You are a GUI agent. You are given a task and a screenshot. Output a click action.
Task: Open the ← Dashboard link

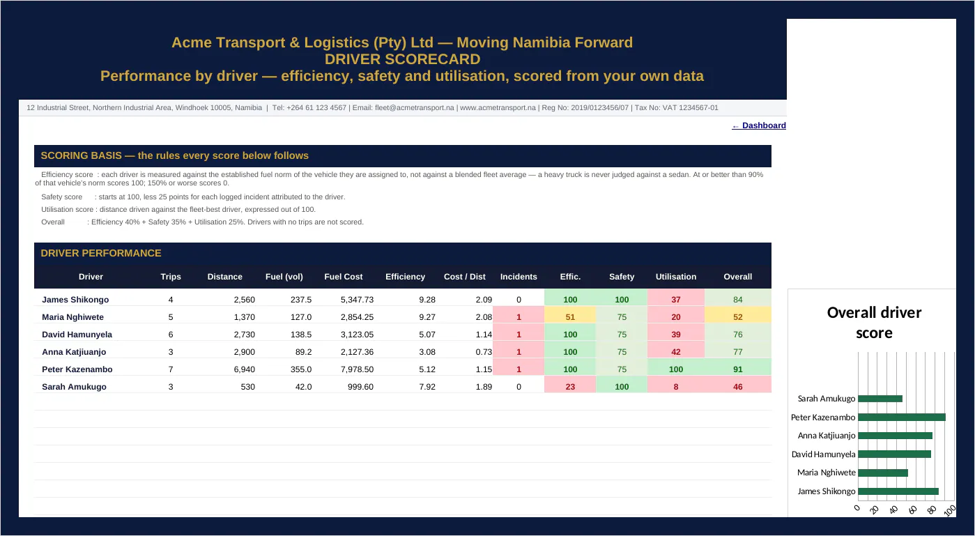coord(759,125)
